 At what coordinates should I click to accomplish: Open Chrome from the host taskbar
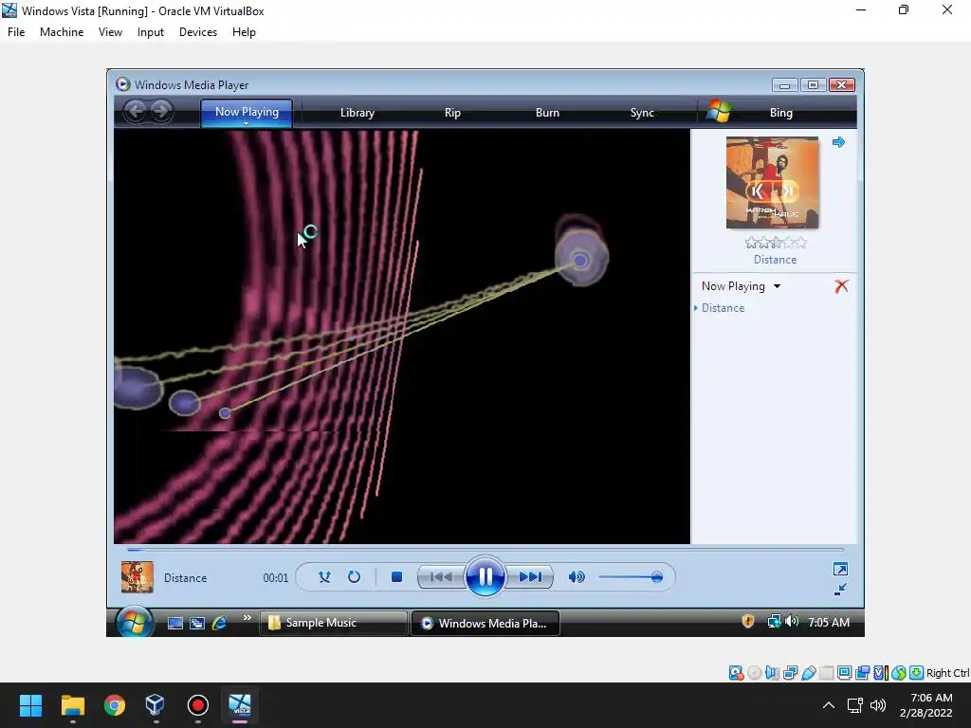(115, 705)
